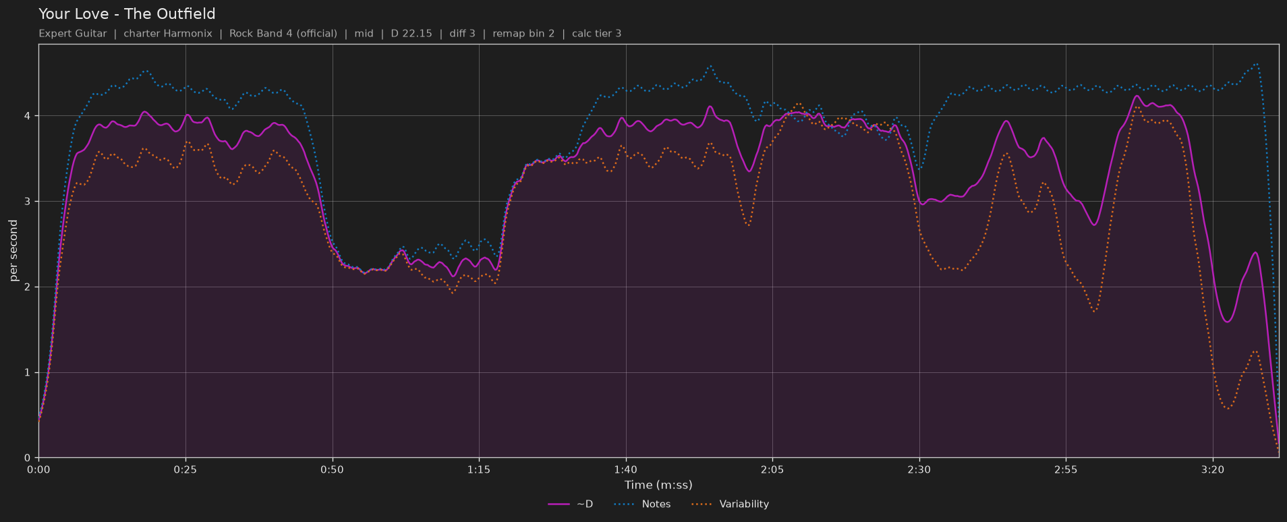1287x522 pixels.
Task: Click the 'Time (m:ss)' x-axis label
Action: coord(658,485)
